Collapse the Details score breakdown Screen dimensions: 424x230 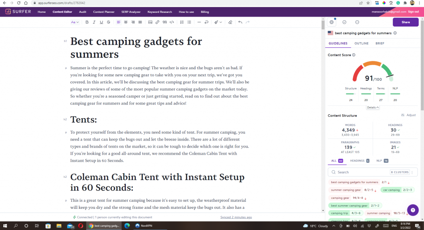[373, 107]
